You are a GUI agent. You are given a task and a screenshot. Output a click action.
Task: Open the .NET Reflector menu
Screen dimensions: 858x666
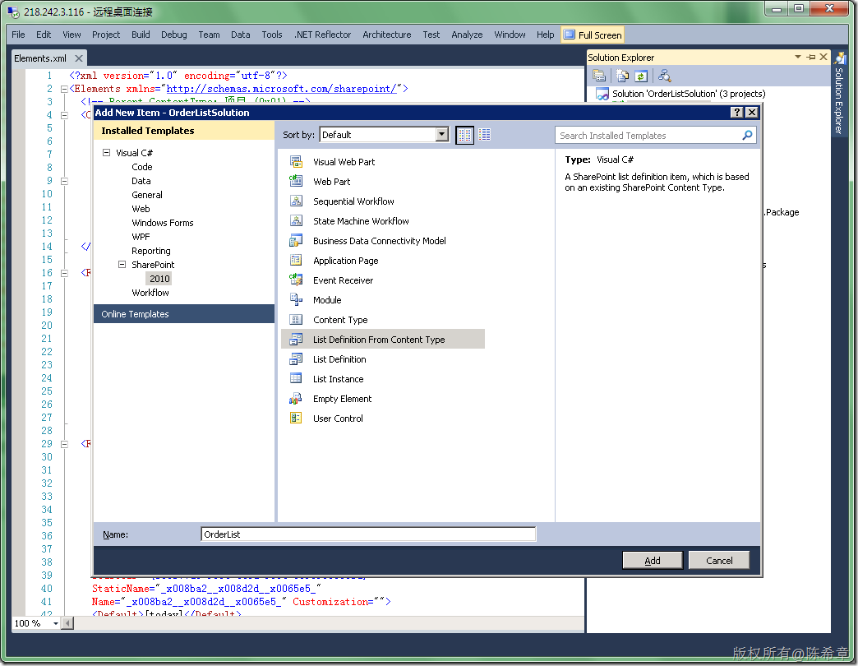click(x=322, y=35)
